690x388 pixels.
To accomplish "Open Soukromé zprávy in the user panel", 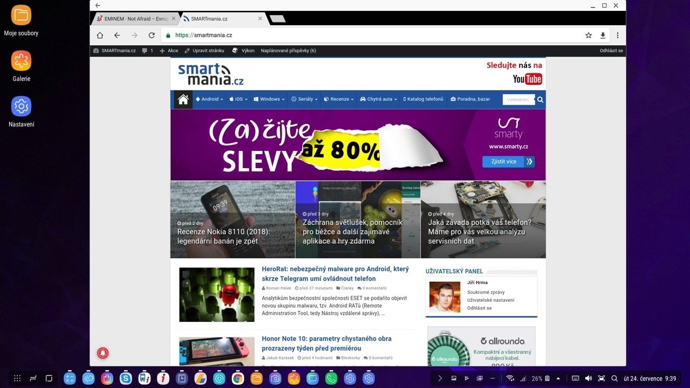I will pos(486,292).
